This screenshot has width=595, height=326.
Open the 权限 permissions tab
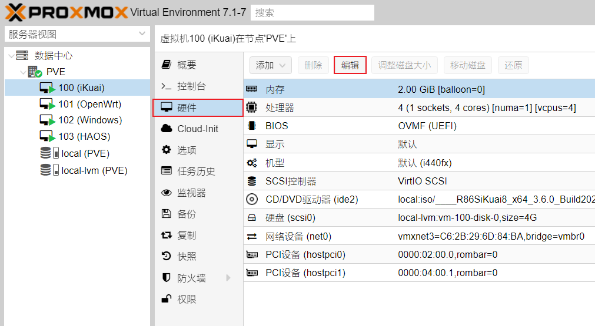pos(198,299)
